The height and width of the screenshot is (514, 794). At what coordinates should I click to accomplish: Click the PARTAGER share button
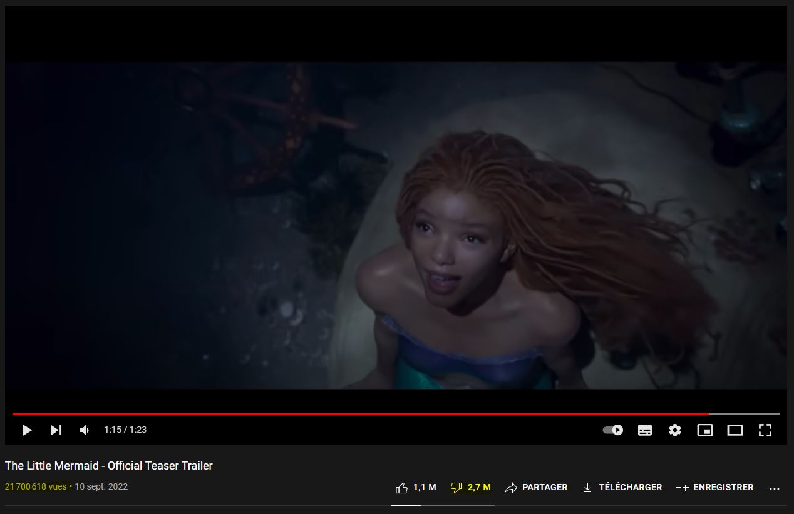pyautogui.click(x=537, y=488)
